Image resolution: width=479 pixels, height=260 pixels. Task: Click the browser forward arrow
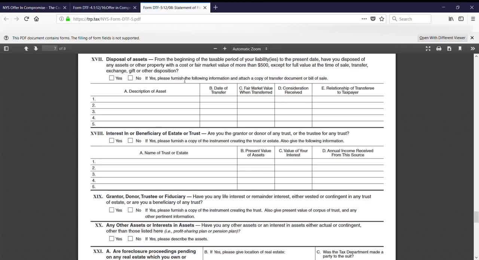(x=16, y=19)
